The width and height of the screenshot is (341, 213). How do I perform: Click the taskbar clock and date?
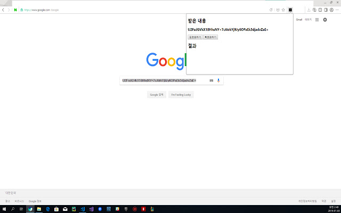pyautogui.click(x=333, y=209)
